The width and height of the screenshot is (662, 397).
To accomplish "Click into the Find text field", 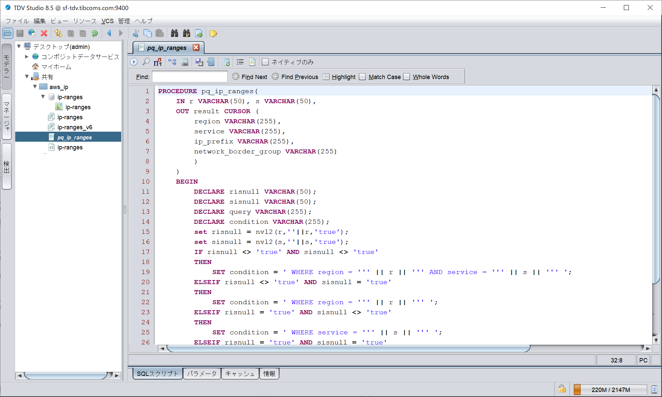I will 190,77.
